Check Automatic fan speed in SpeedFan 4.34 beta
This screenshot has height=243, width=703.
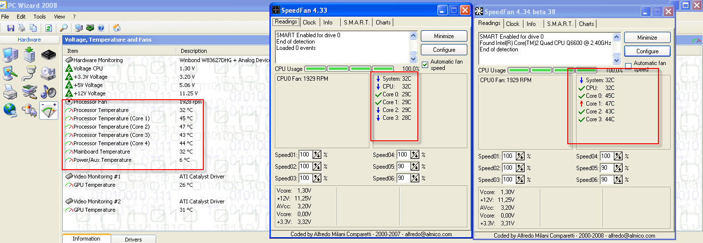pyautogui.click(x=629, y=66)
